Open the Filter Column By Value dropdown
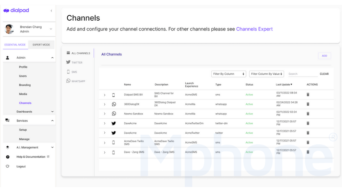 click(x=266, y=74)
